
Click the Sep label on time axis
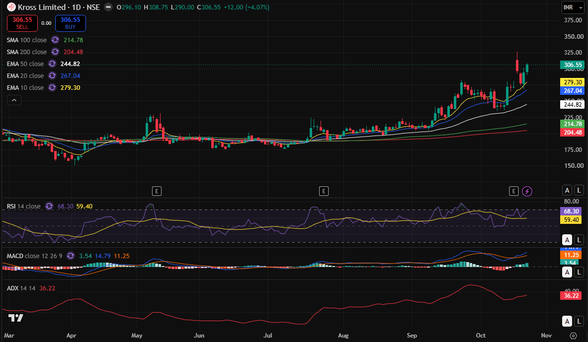pos(412,335)
